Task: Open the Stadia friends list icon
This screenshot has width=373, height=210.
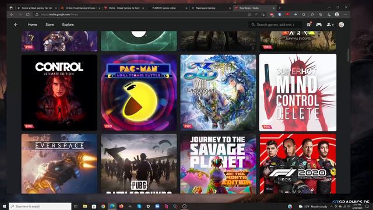Action: click(x=330, y=24)
